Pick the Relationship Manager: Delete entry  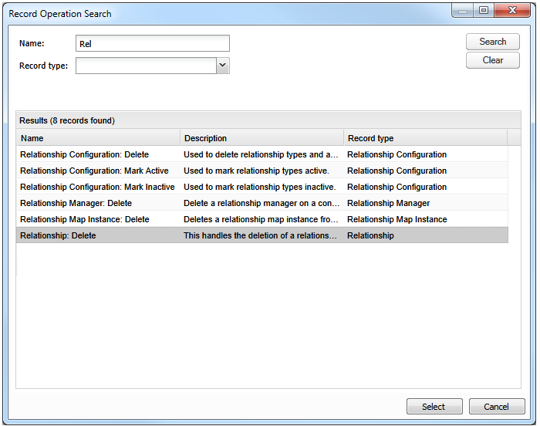[x=262, y=203]
